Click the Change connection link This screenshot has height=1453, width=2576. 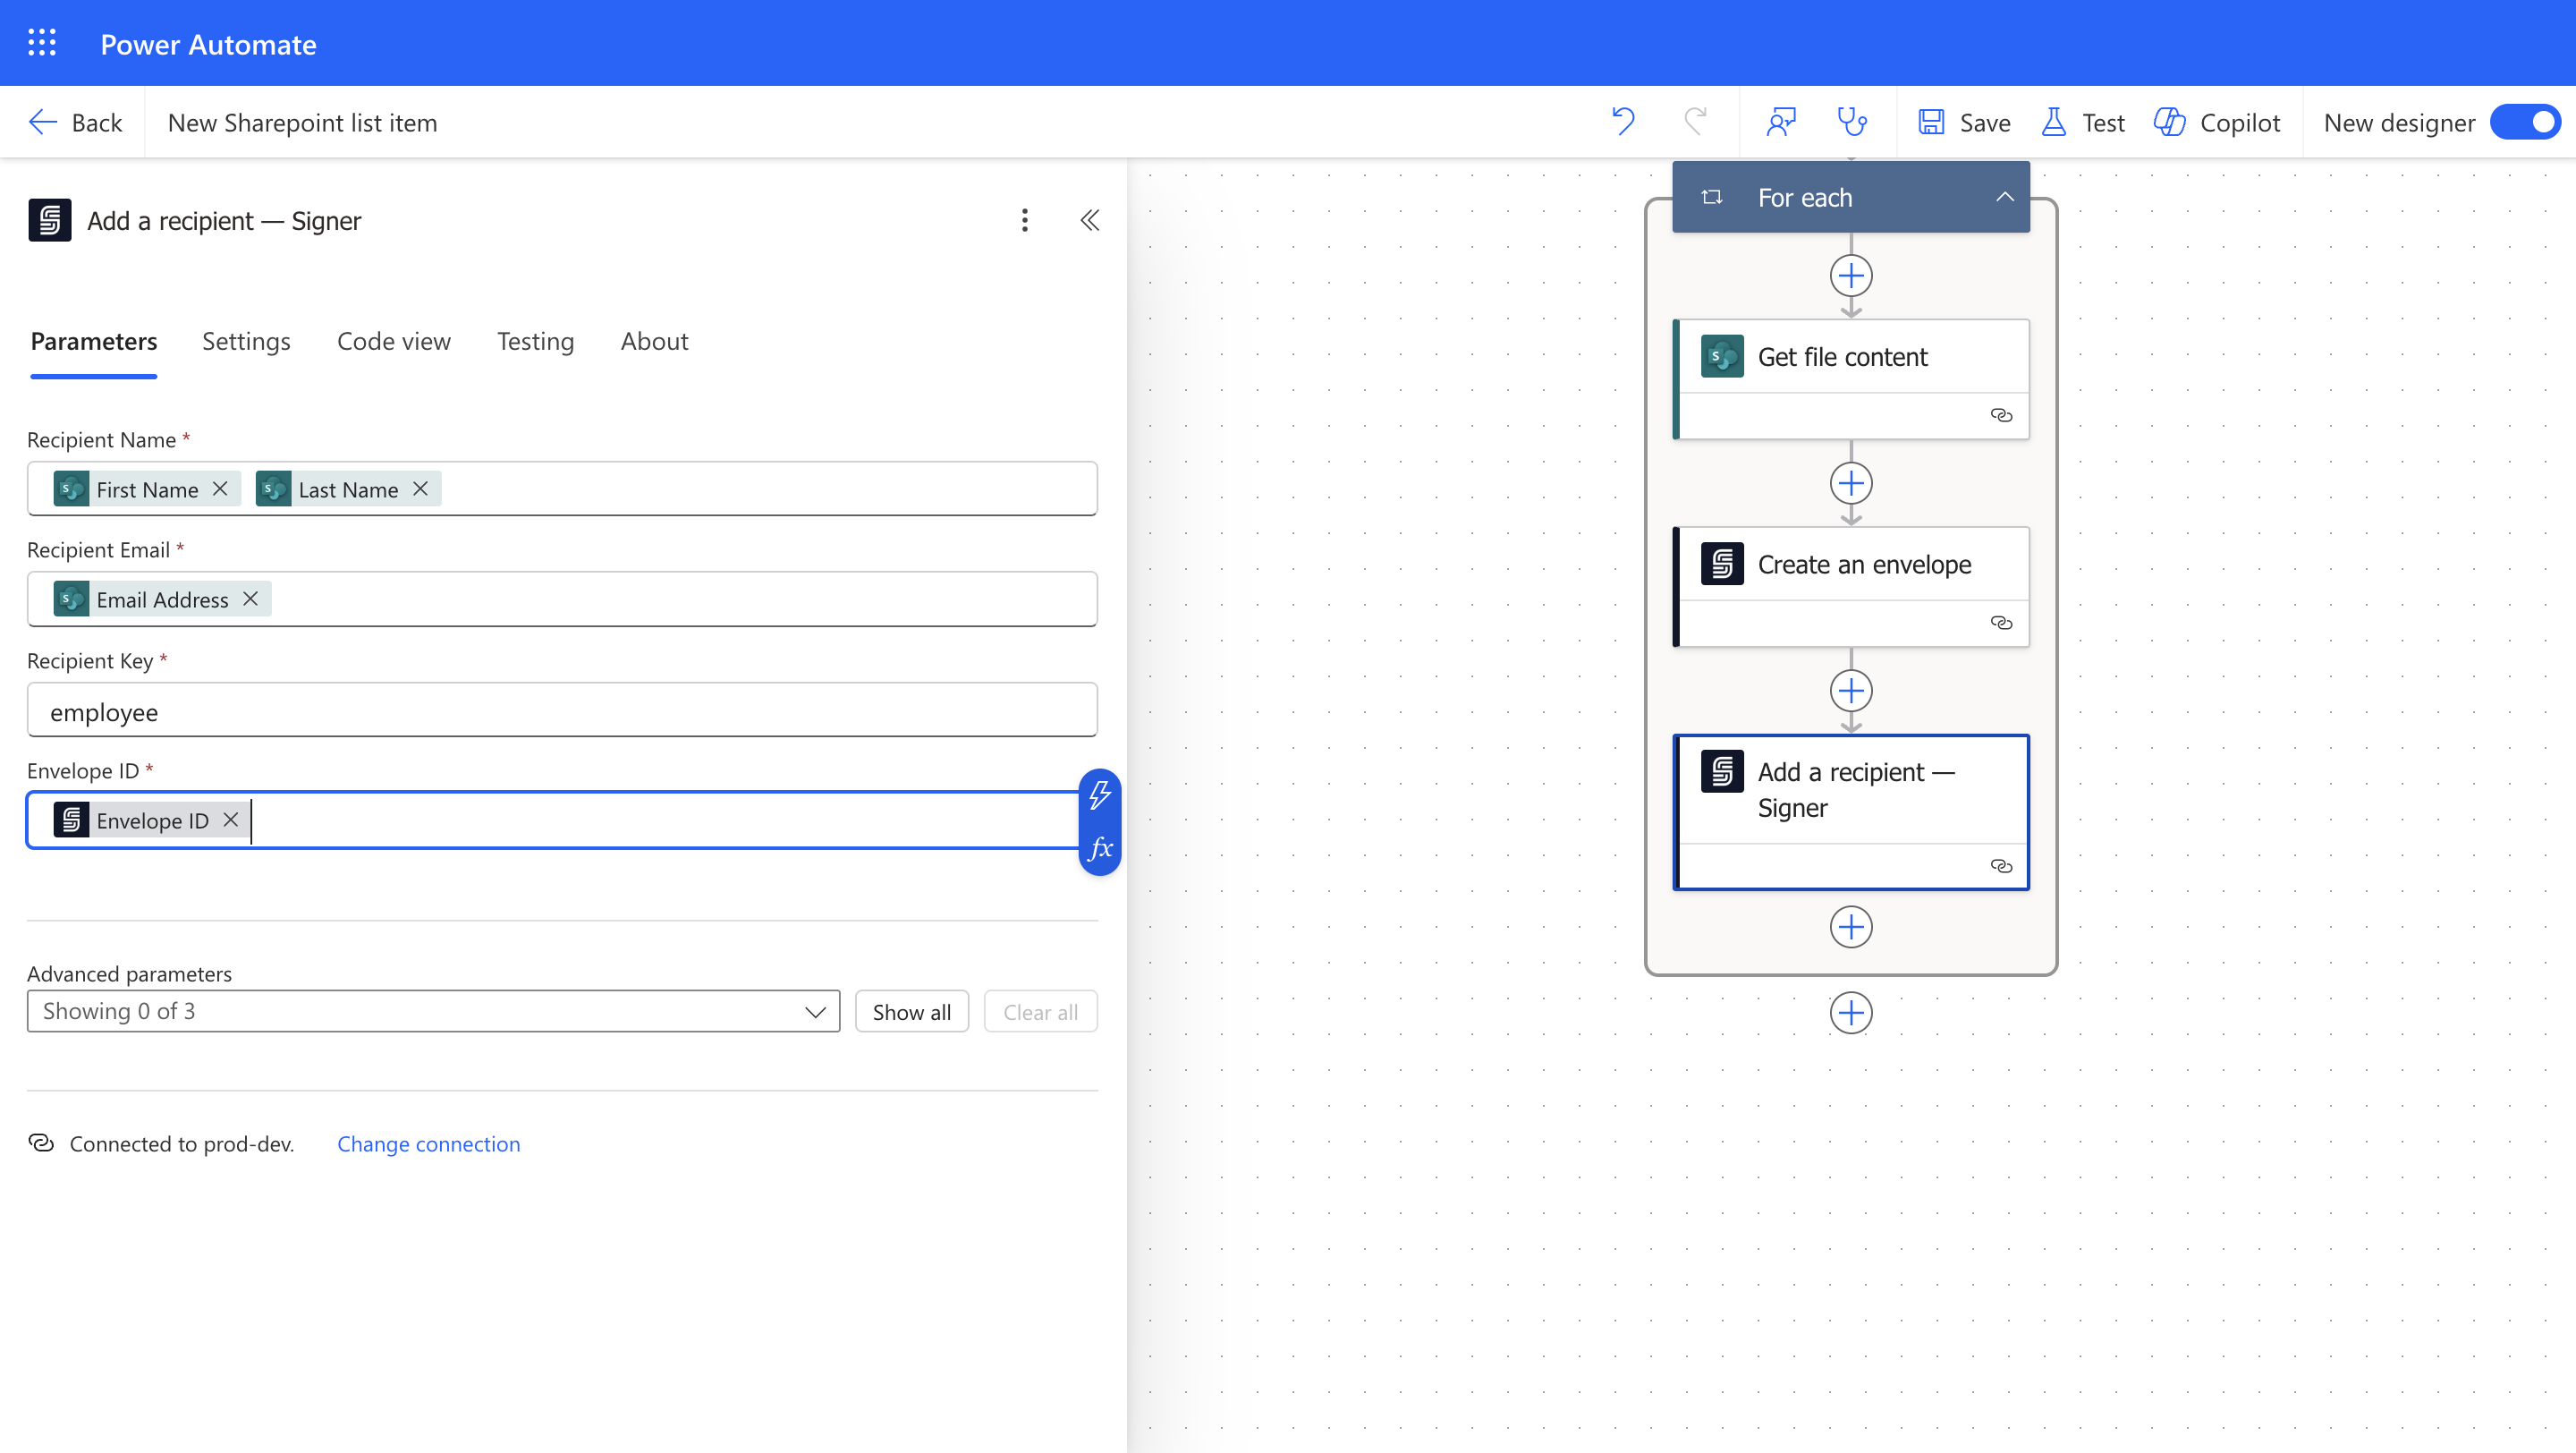tap(428, 1143)
